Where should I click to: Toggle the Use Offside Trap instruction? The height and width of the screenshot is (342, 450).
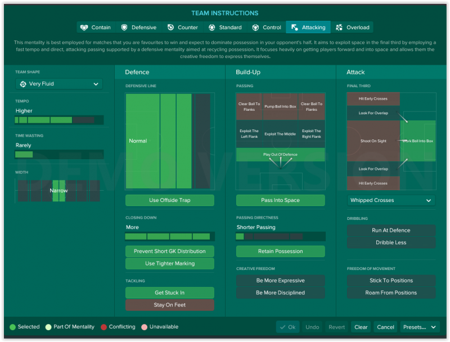click(169, 201)
